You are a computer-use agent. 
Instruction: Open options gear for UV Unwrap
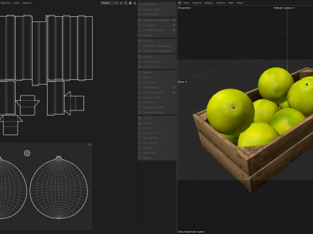(174, 25)
